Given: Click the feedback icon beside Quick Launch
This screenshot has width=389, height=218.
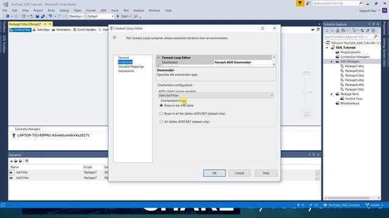Looking at the screenshot, I should 308,3.
